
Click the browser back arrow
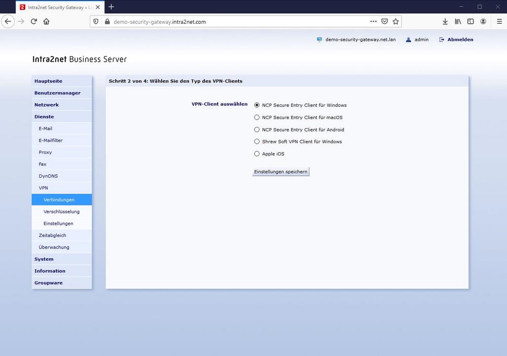(8, 22)
